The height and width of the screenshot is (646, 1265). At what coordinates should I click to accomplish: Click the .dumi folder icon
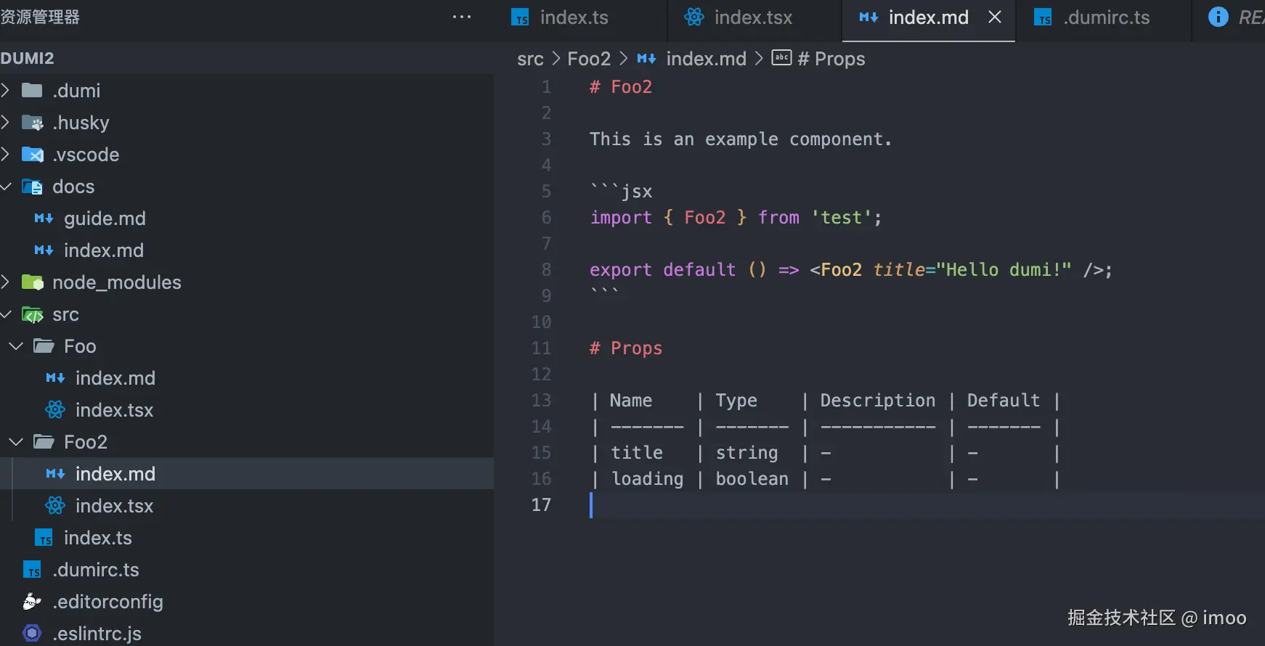[x=32, y=90]
